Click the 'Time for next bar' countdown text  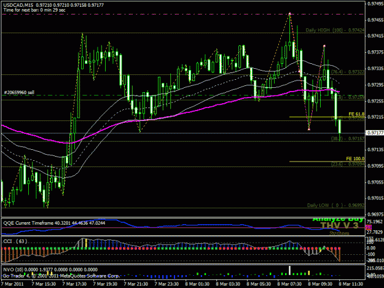(x=34, y=10)
